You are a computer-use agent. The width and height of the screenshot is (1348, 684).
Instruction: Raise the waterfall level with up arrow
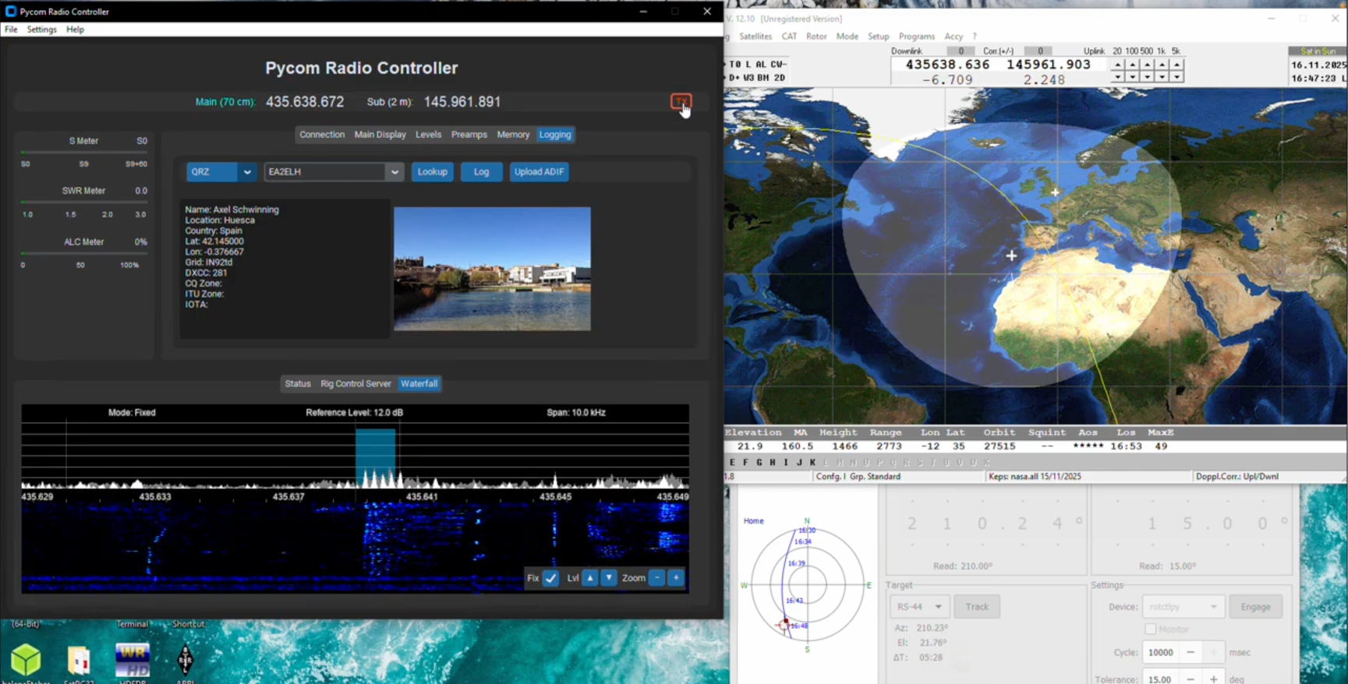click(x=590, y=578)
